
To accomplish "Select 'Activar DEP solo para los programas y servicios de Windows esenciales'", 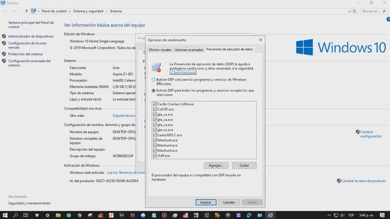I will coord(154,80).
